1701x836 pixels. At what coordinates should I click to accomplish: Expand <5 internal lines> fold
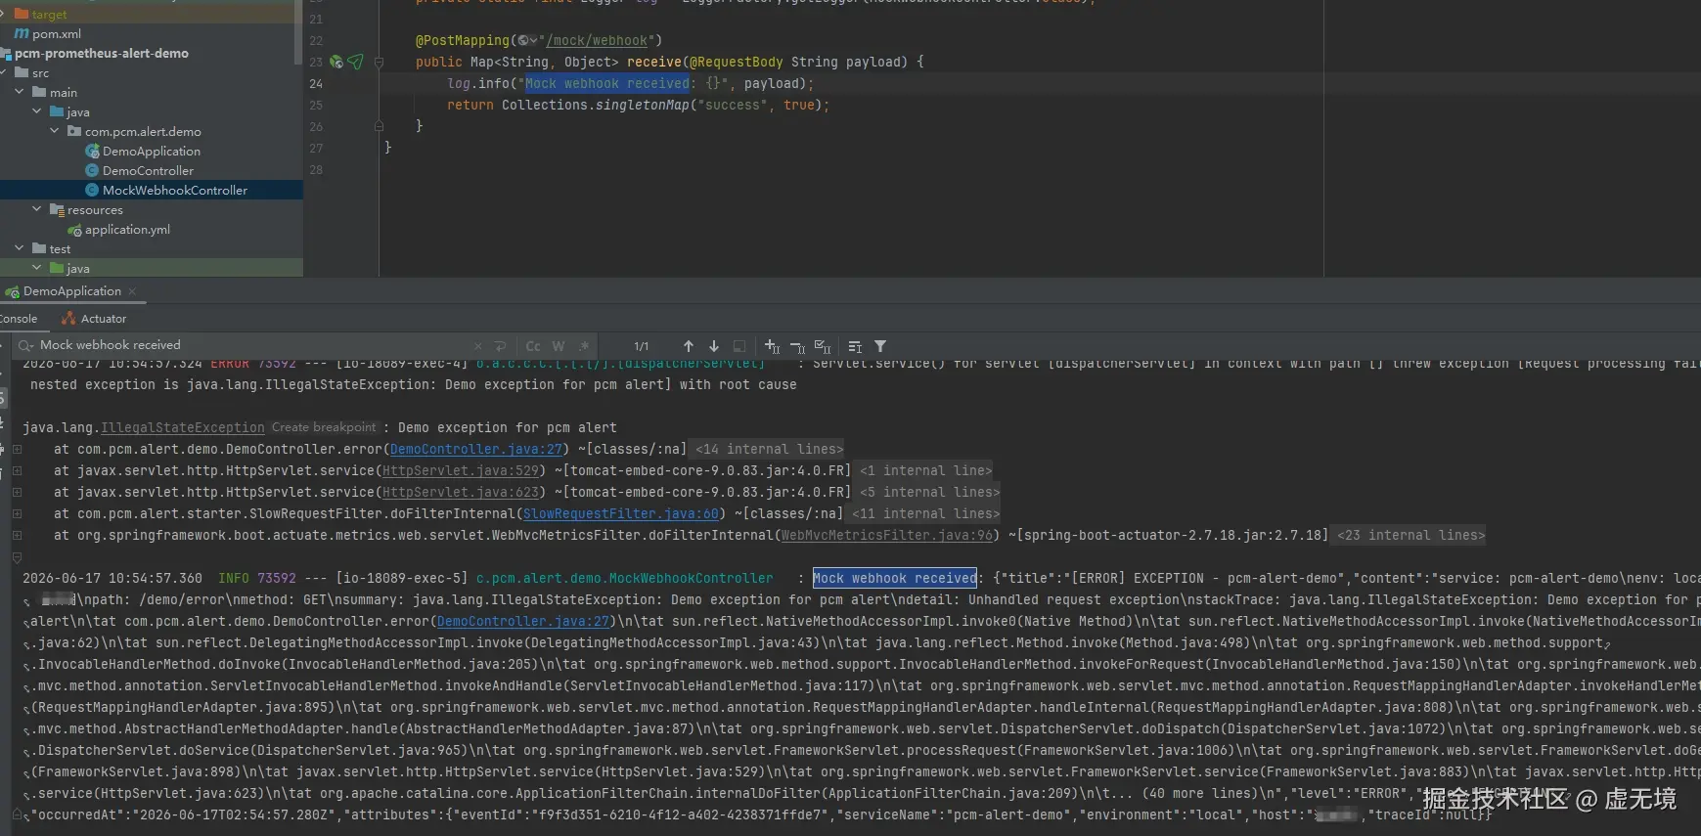coord(929,492)
